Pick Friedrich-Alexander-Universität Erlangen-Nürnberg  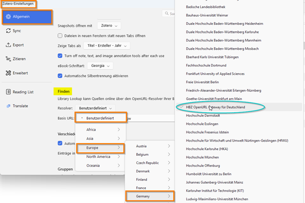click(224, 90)
